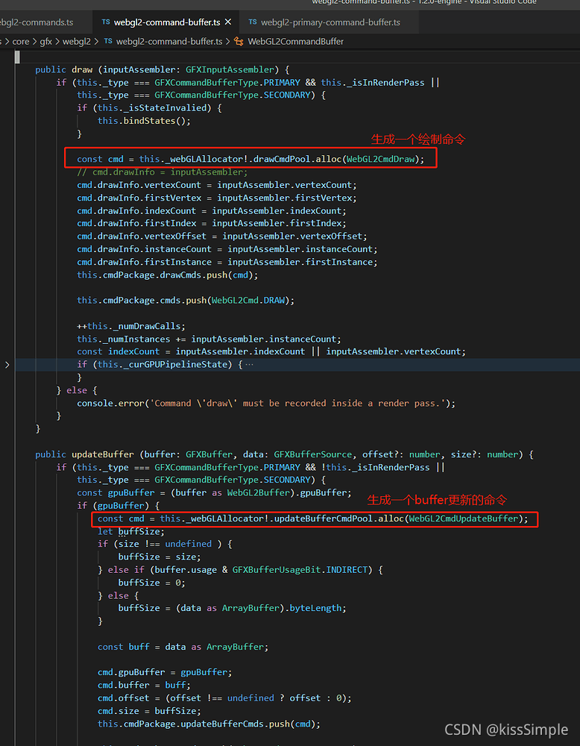Click 'GFXBufferUsageBit.INDIRECT' condition

coord(300,570)
